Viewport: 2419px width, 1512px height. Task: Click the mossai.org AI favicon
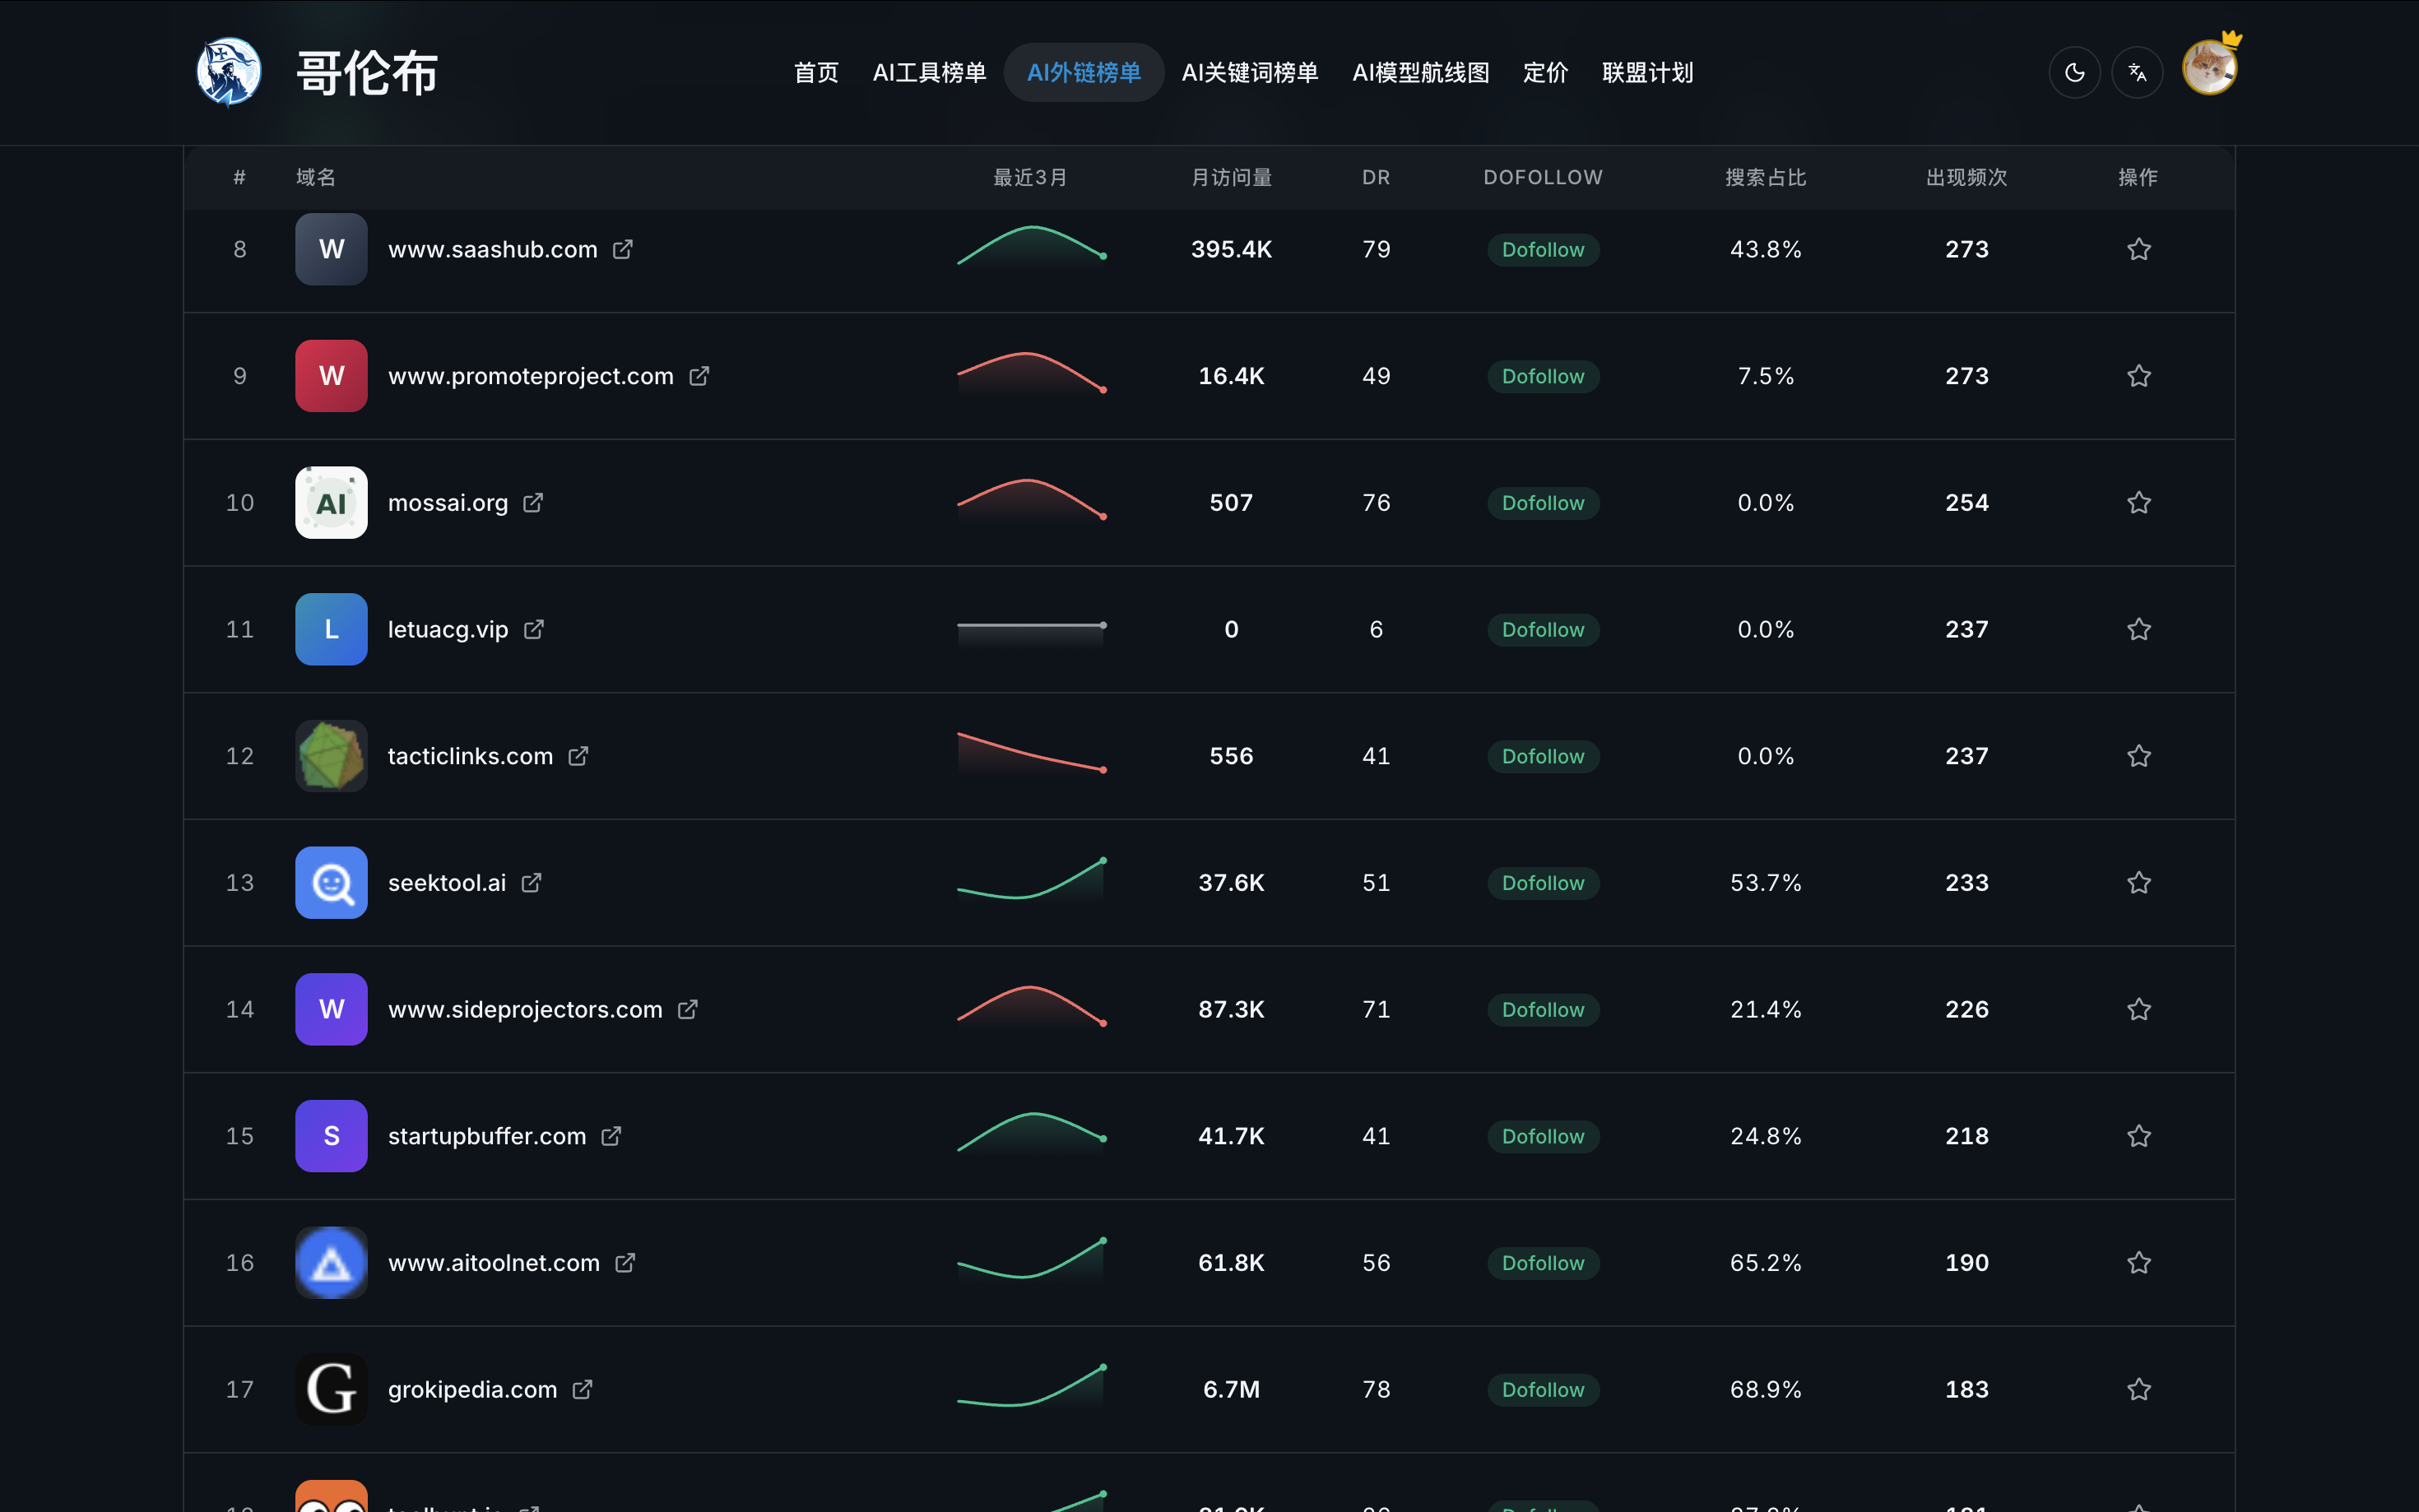pos(331,502)
